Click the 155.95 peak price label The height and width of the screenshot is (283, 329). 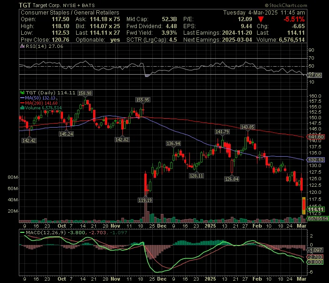coord(143,99)
